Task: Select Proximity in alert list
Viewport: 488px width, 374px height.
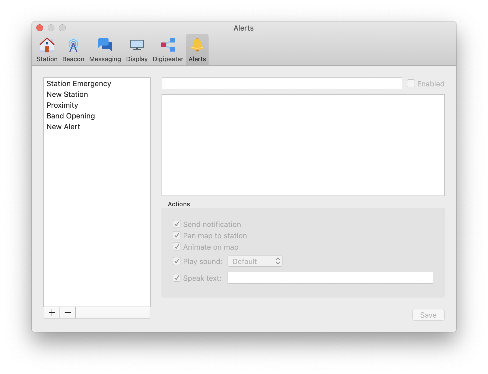Action: pyautogui.click(x=97, y=105)
